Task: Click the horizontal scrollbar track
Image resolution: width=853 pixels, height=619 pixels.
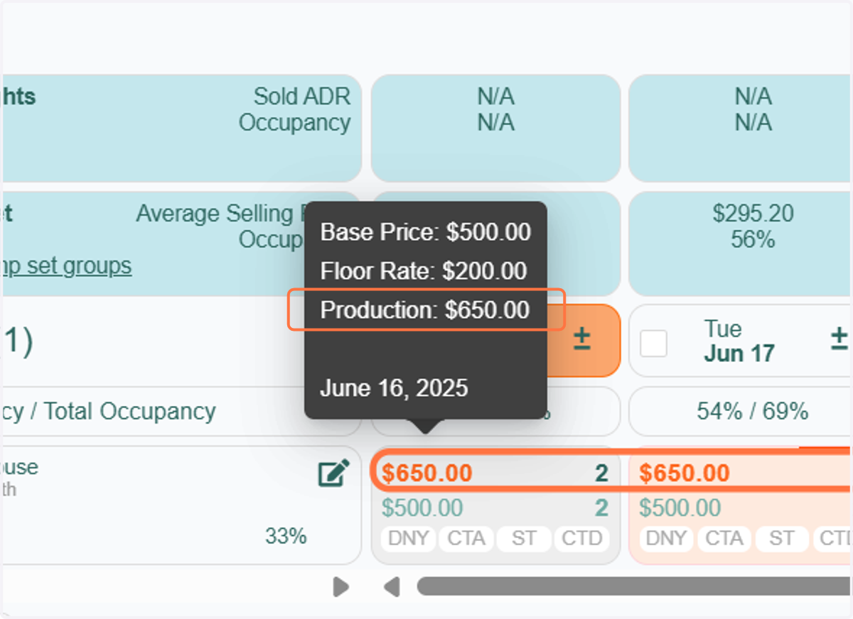Action: coord(634,586)
